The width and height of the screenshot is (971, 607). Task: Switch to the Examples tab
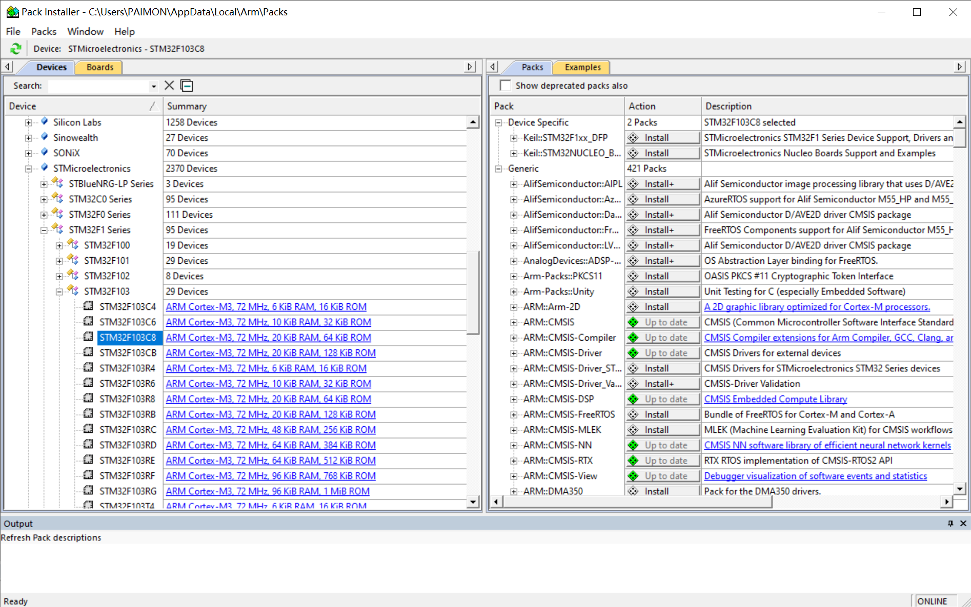582,67
